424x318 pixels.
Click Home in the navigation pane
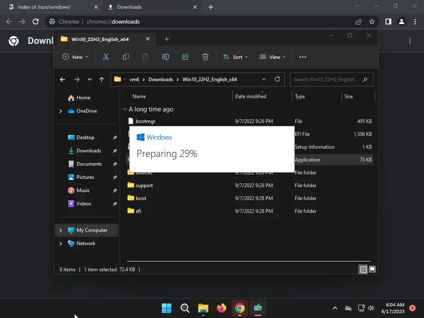(83, 98)
